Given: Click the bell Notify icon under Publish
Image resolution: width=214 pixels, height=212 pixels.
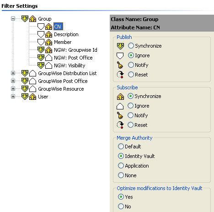Looking at the screenshot, I should [120, 65].
